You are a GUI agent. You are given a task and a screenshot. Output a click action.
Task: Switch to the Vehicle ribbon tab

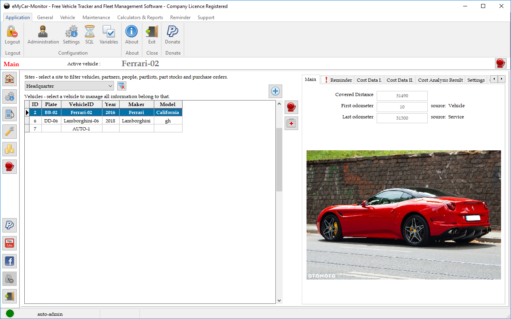click(x=68, y=18)
